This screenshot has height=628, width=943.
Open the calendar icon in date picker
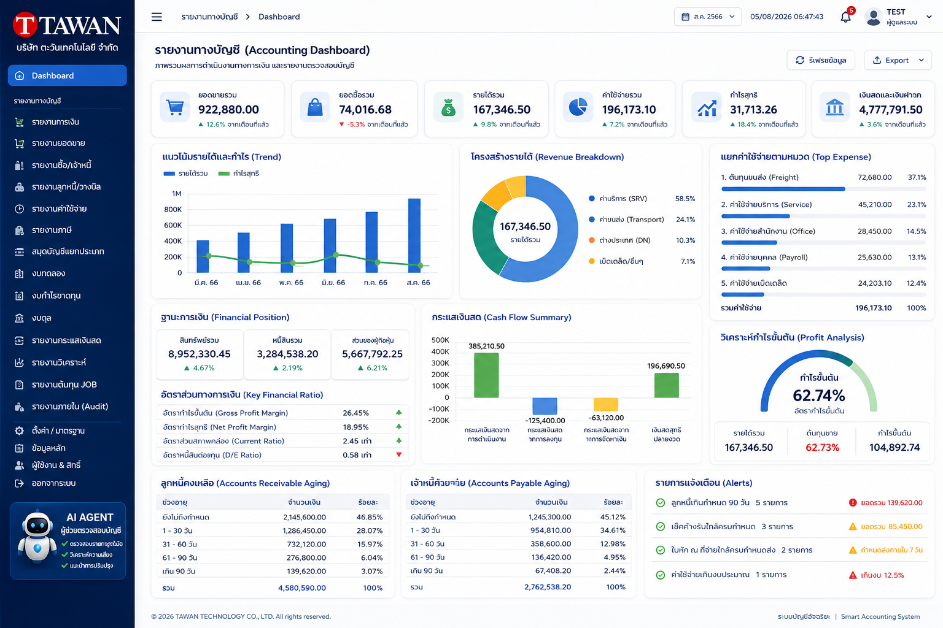click(x=686, y=17)
